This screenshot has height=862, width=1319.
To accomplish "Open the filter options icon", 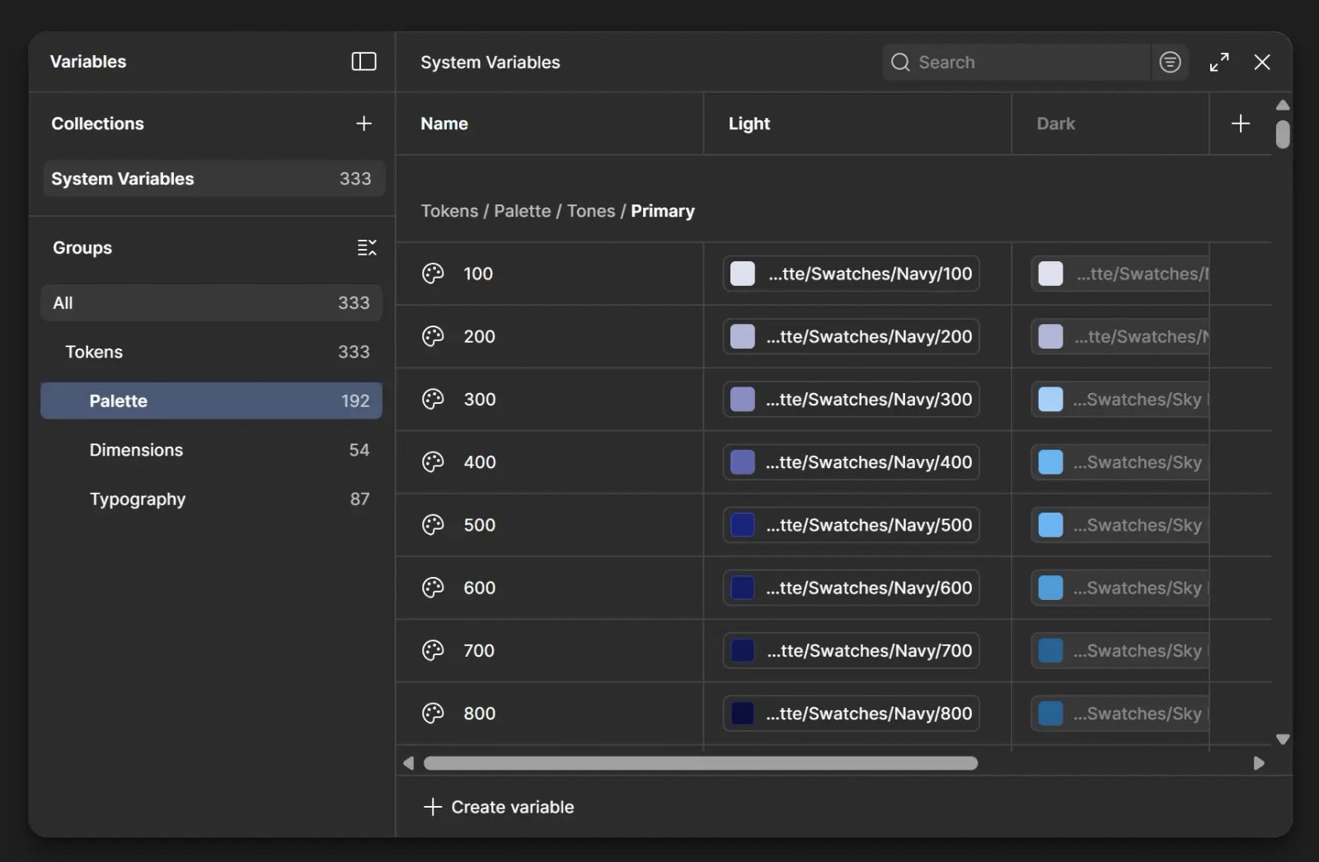I will [x=1170, y=62].
